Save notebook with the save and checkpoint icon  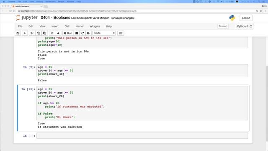click(18, 33)
